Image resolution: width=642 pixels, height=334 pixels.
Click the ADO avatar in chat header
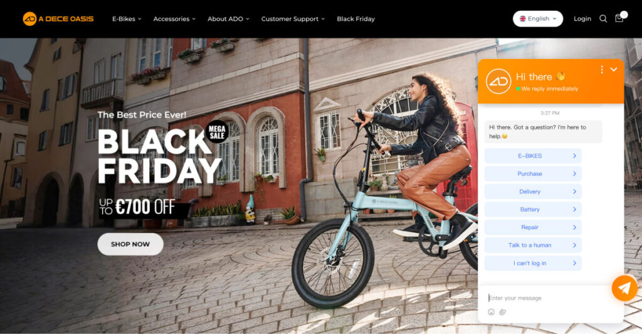[x=498, y=81]
